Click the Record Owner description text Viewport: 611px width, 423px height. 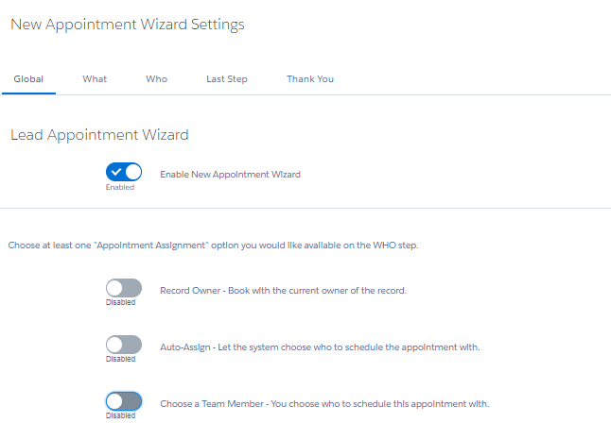click(x=284, y=291)
